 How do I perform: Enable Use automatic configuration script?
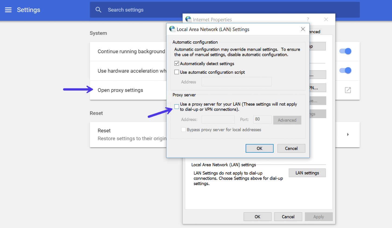(176, 72)
